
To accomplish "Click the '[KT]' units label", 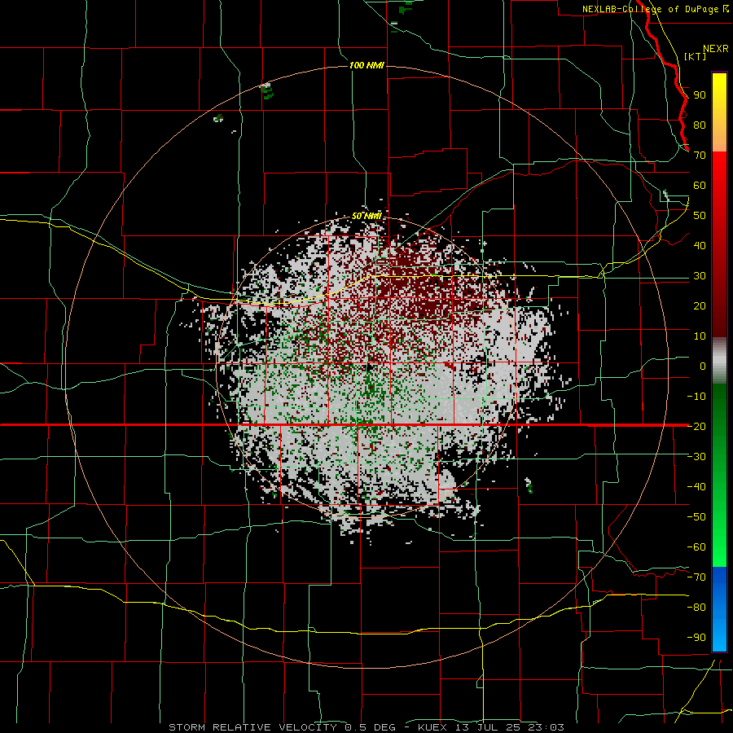I will (x=695, y=56).
